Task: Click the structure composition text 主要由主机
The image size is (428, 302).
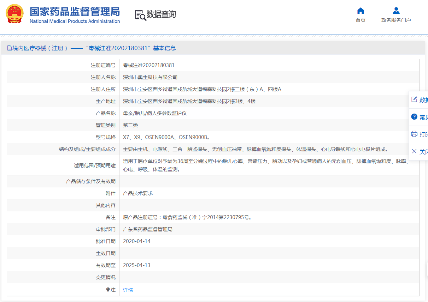Action: (x=255, y=149)
